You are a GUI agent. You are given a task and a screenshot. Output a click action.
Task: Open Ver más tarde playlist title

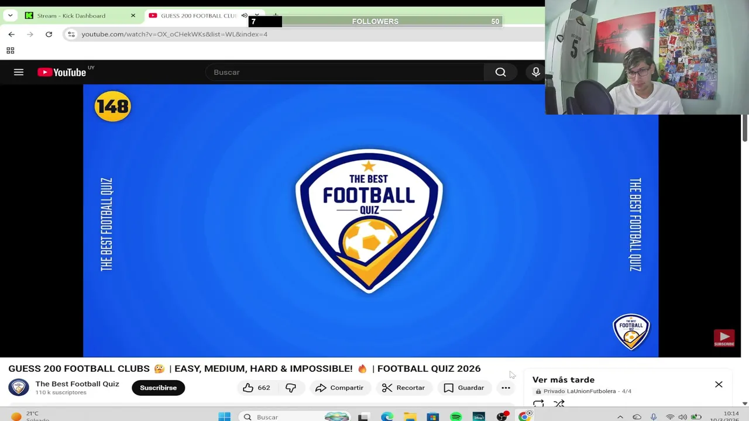pos(564,379)
